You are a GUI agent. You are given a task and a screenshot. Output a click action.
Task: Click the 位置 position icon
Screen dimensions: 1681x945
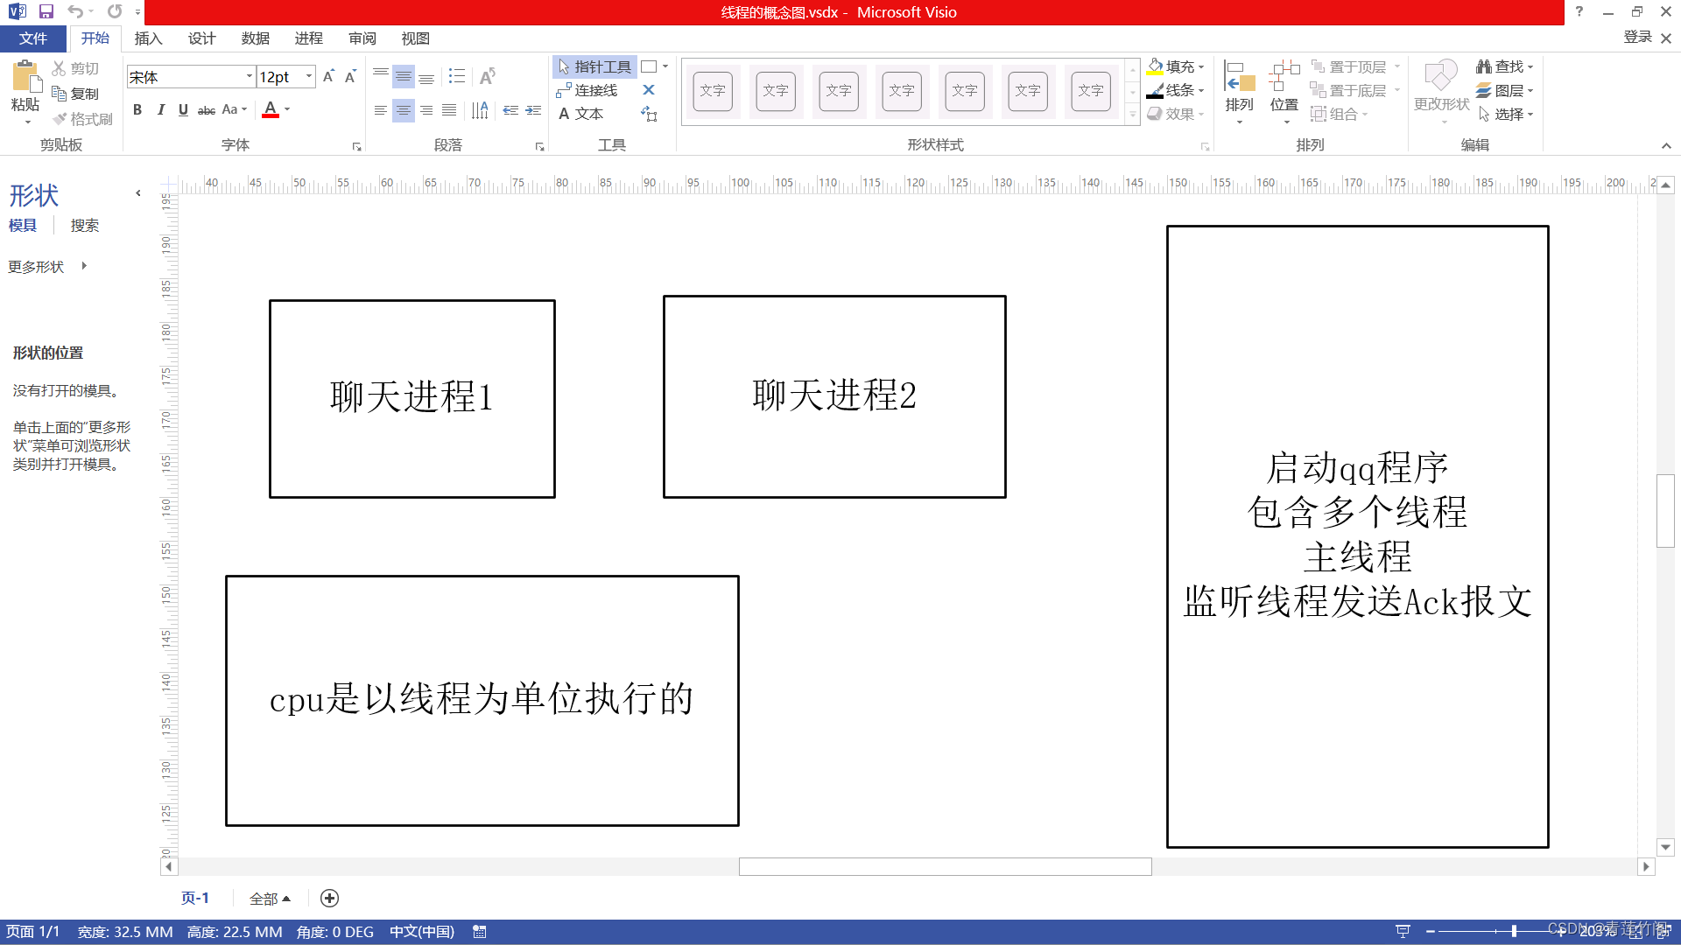tap(1284, 87)
